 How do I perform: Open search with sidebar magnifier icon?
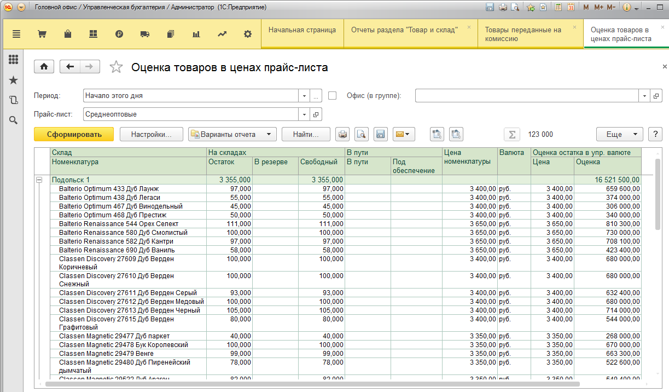(x=14, y=120)
